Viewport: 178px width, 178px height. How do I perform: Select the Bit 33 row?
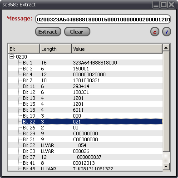tap(85, 151)
